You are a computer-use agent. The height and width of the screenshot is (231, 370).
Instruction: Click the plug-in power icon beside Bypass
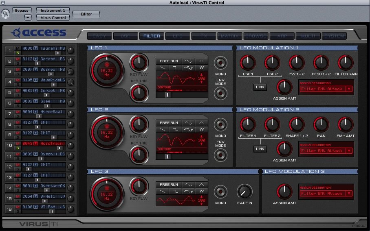click(x=5, y=14)
